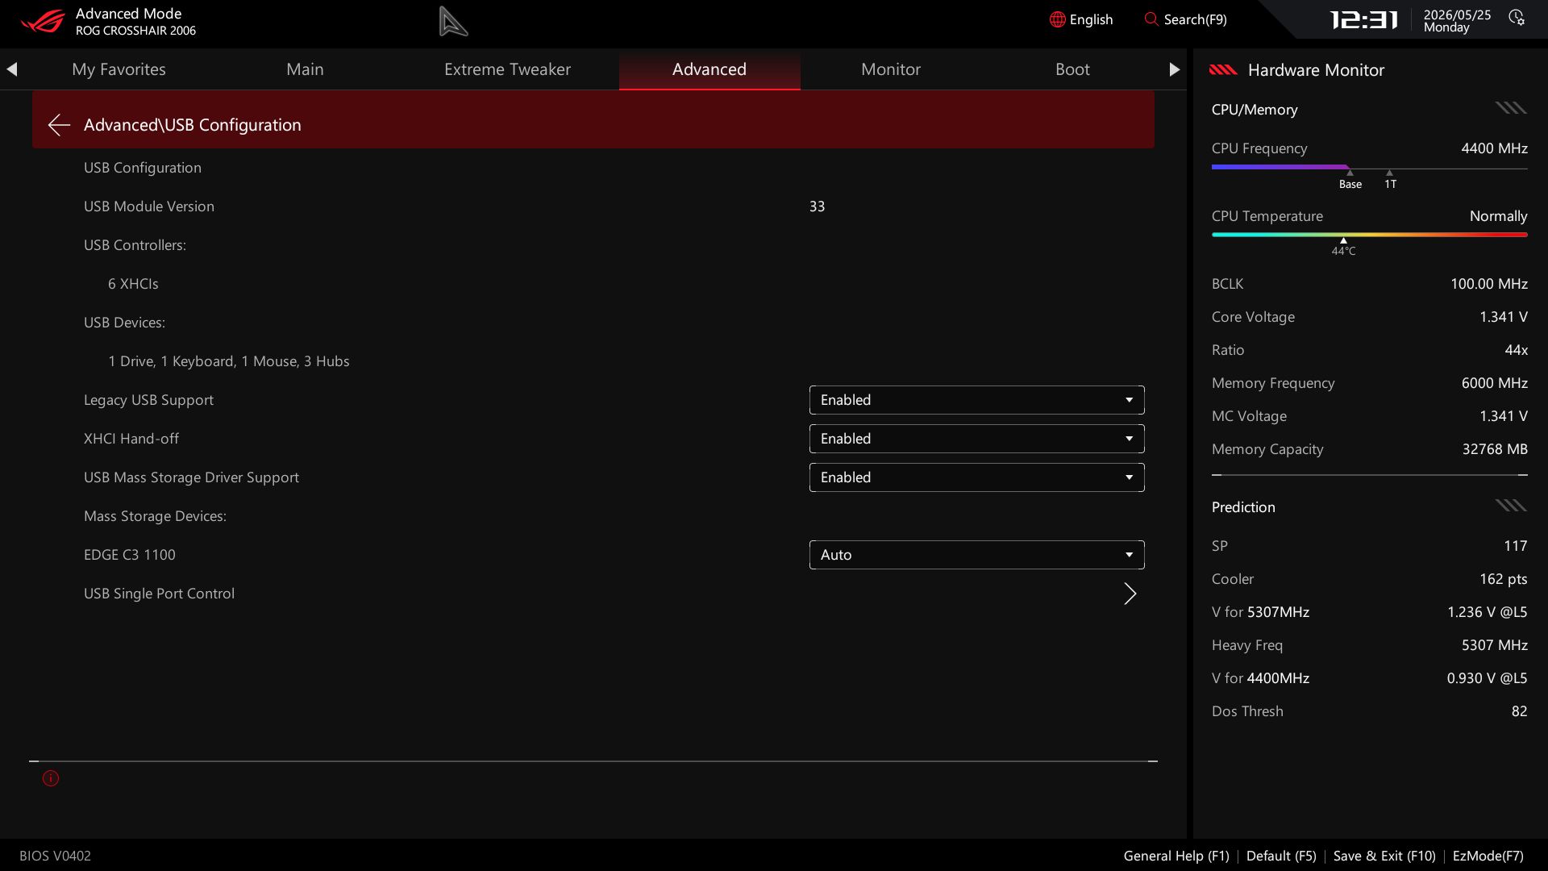
Task: Click Legacy USB Support label
Action: click(148, 400)
